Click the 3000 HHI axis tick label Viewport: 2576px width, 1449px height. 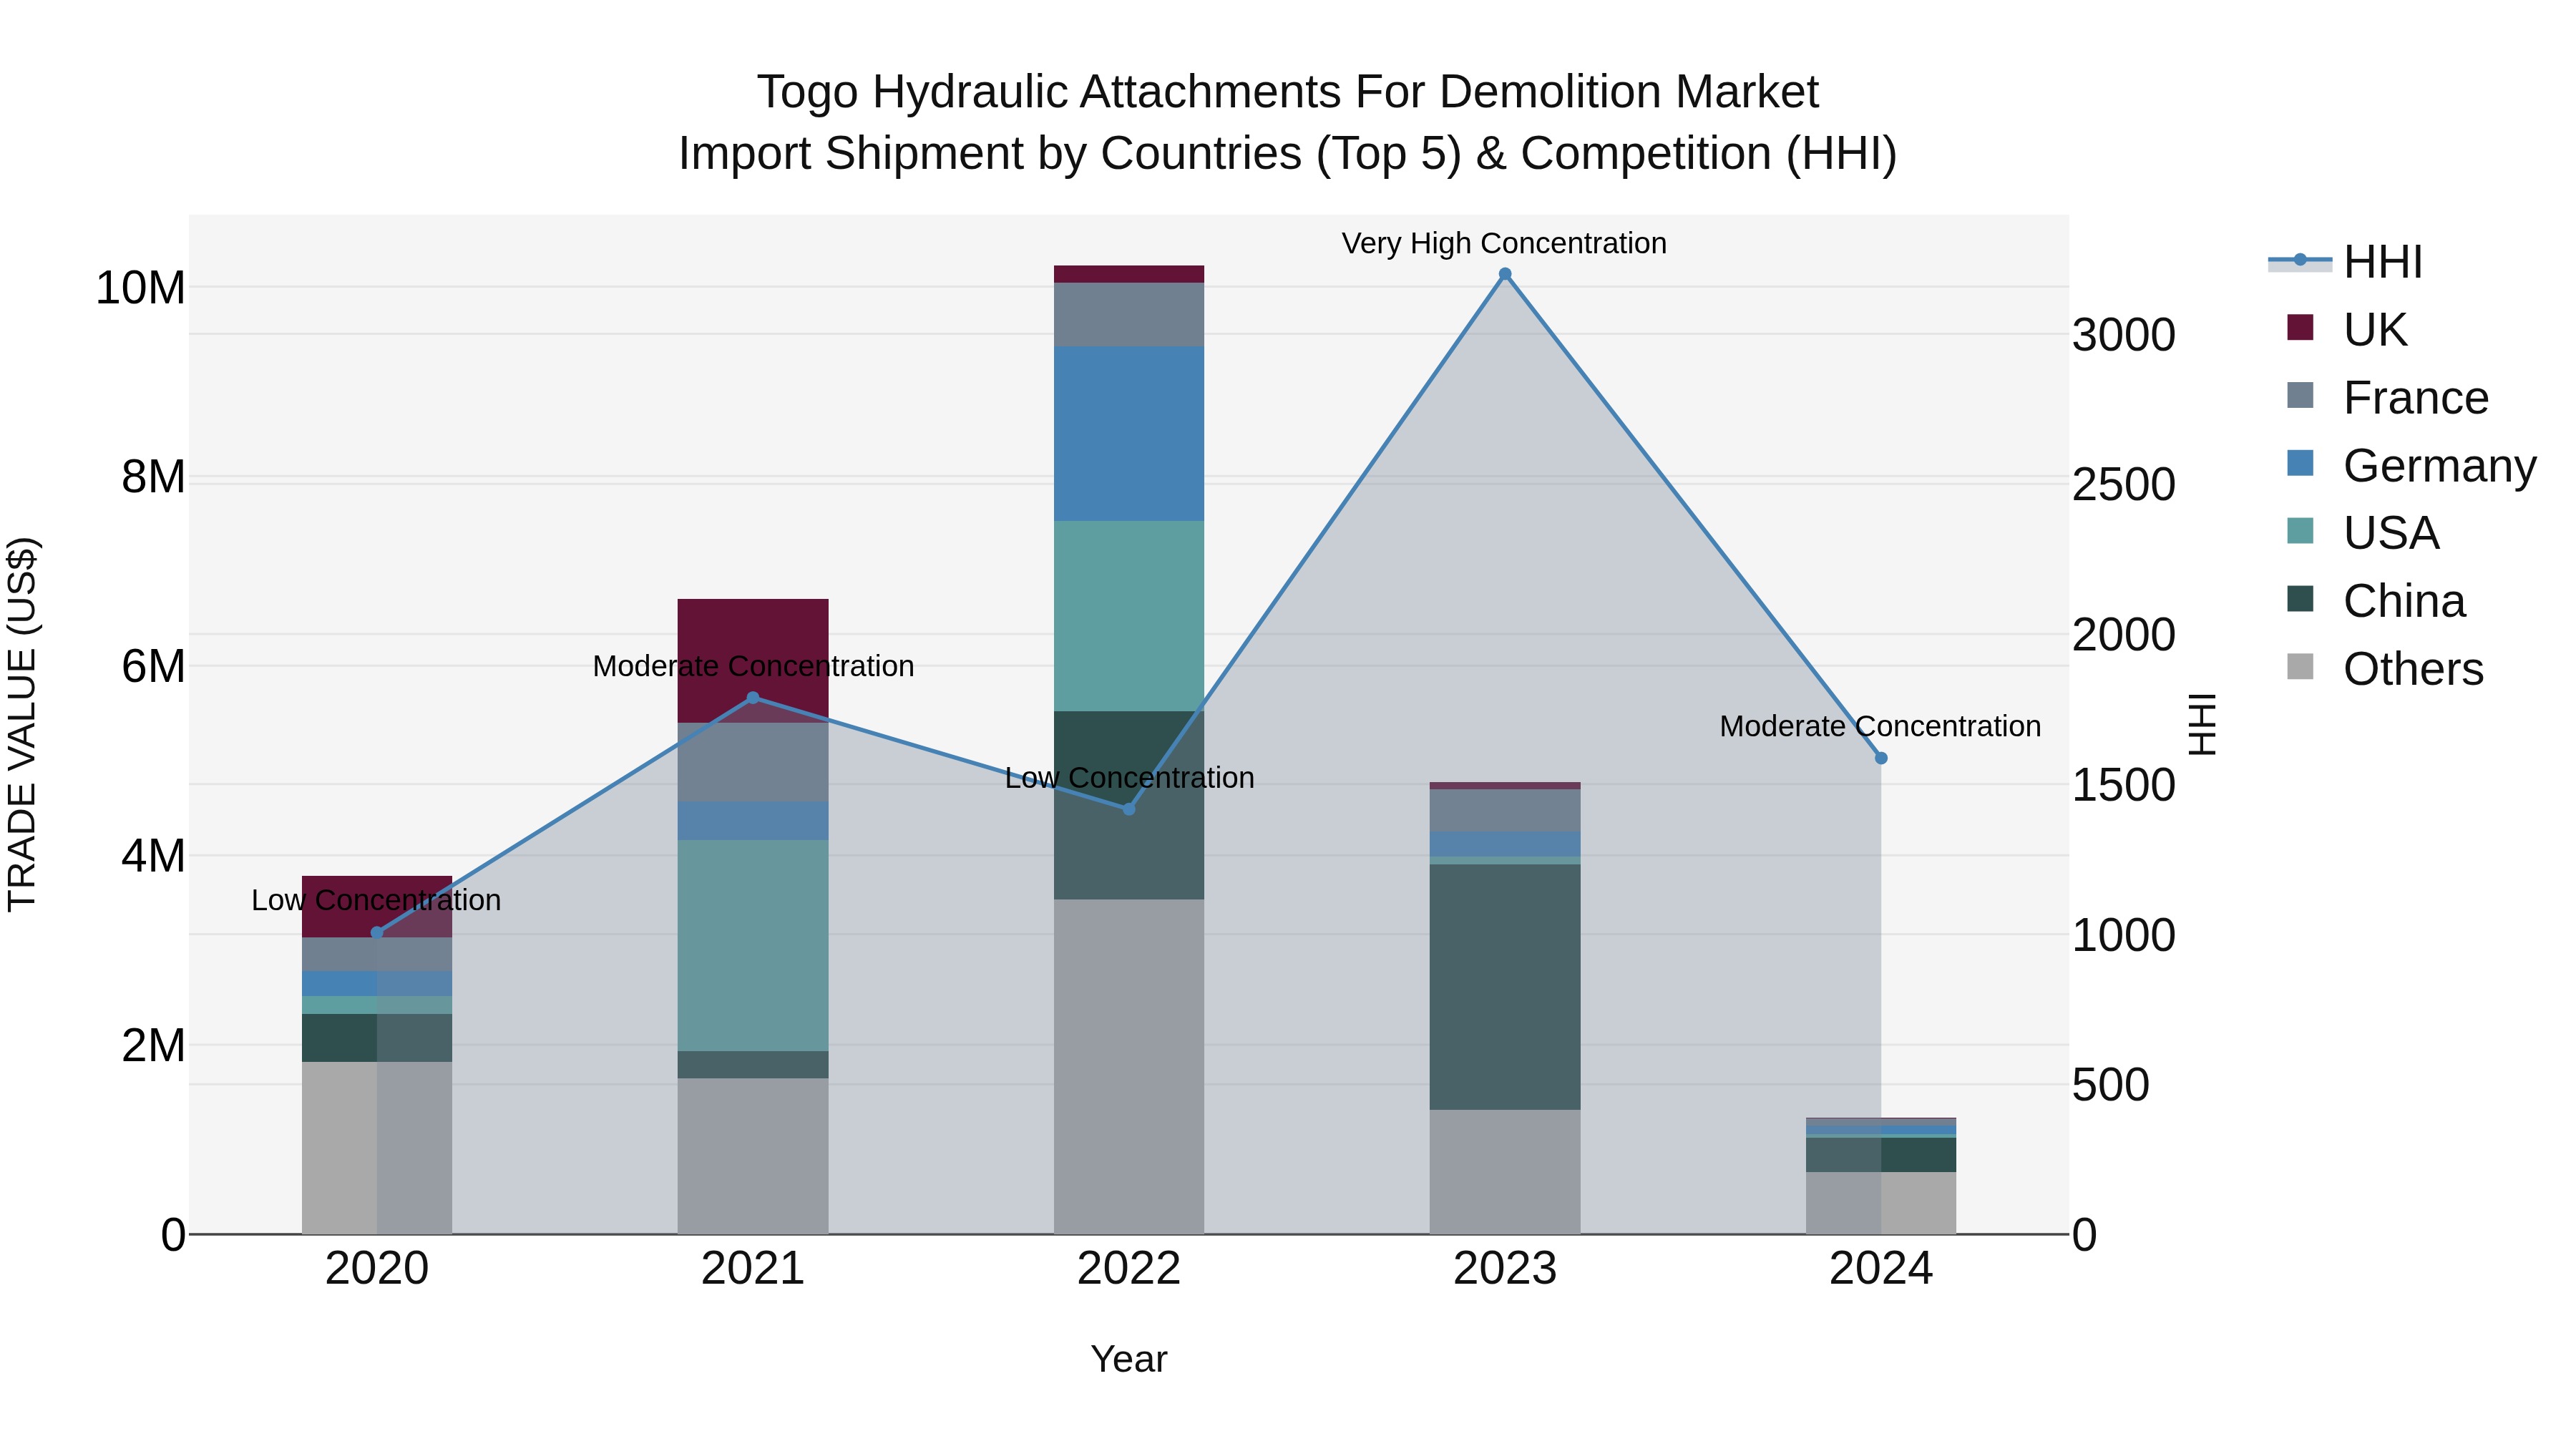tap(2124, 335)
